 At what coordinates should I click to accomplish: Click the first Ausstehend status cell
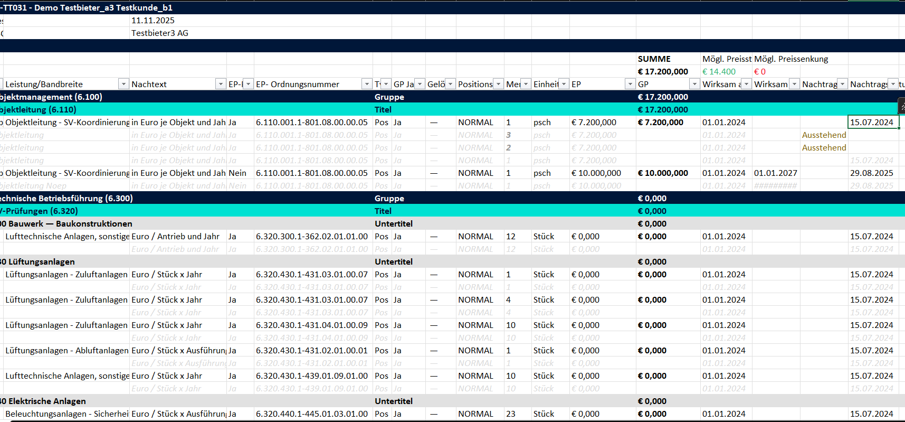coord(824,135)
